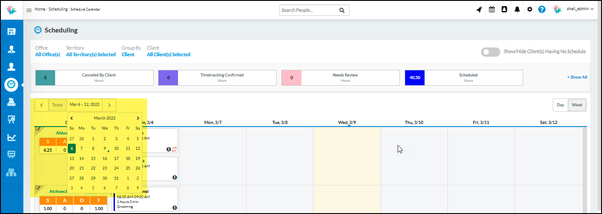The image size is (602, 214).
Task: Select the scheduling clock sidebar icon
Action: coord(11,84)
